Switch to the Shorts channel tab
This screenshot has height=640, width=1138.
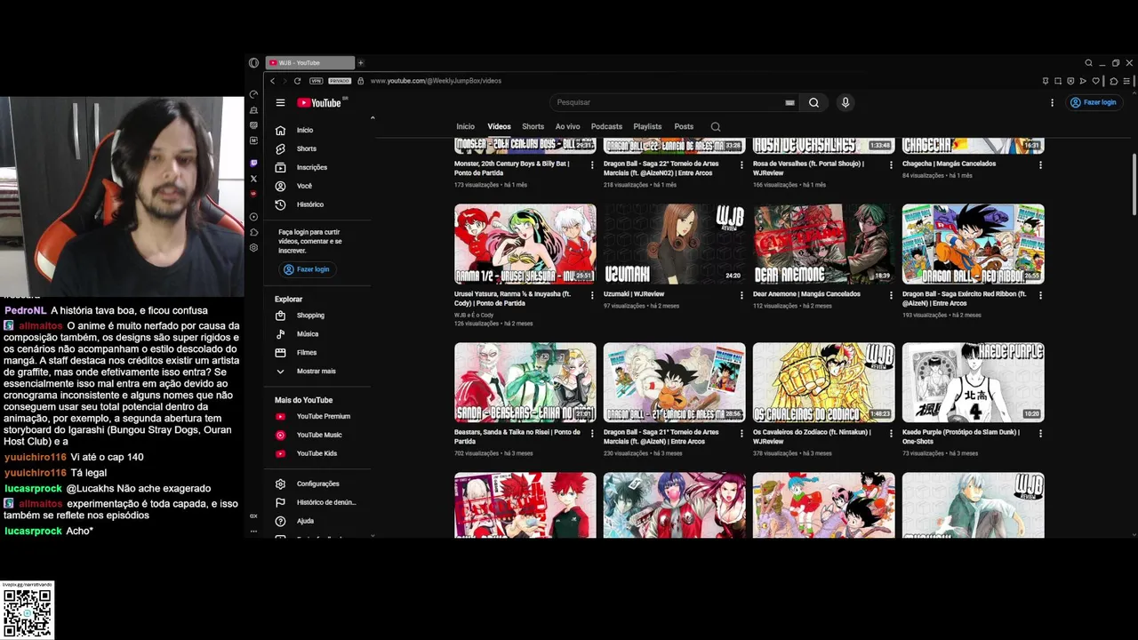pos(533,127)
